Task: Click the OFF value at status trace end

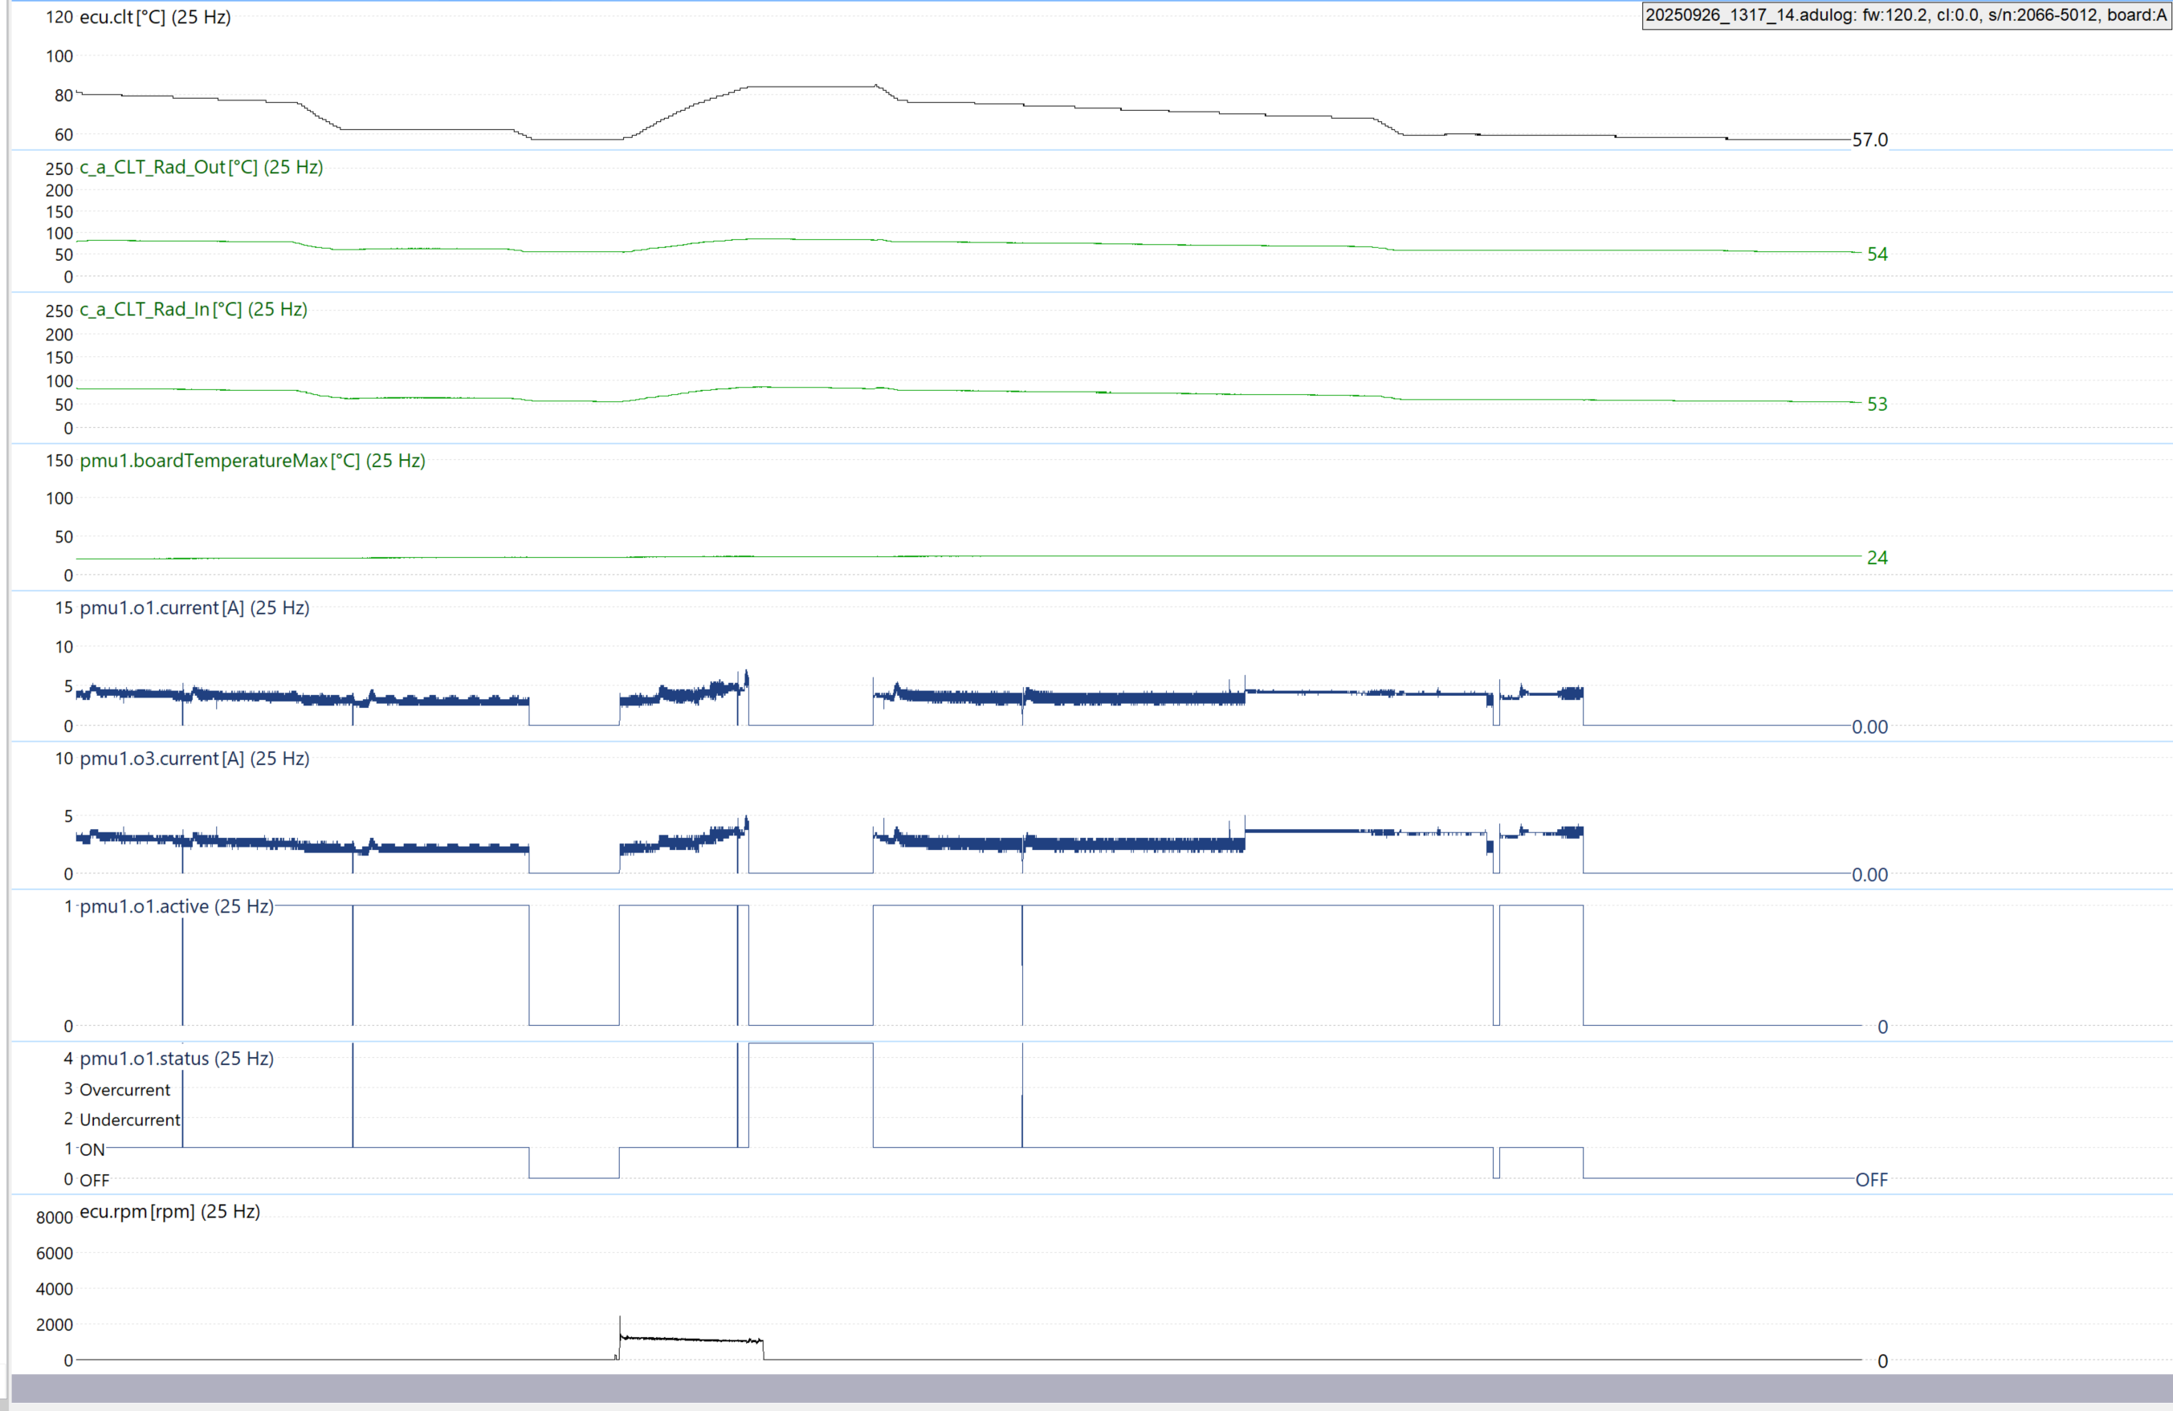Action: pyautogui.click(x=1871, y=1180)
